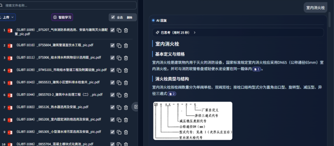This screenshot has height=146, width=334.
Task: Copy the 07S207 气体消防系统 file
Action: 119,31
